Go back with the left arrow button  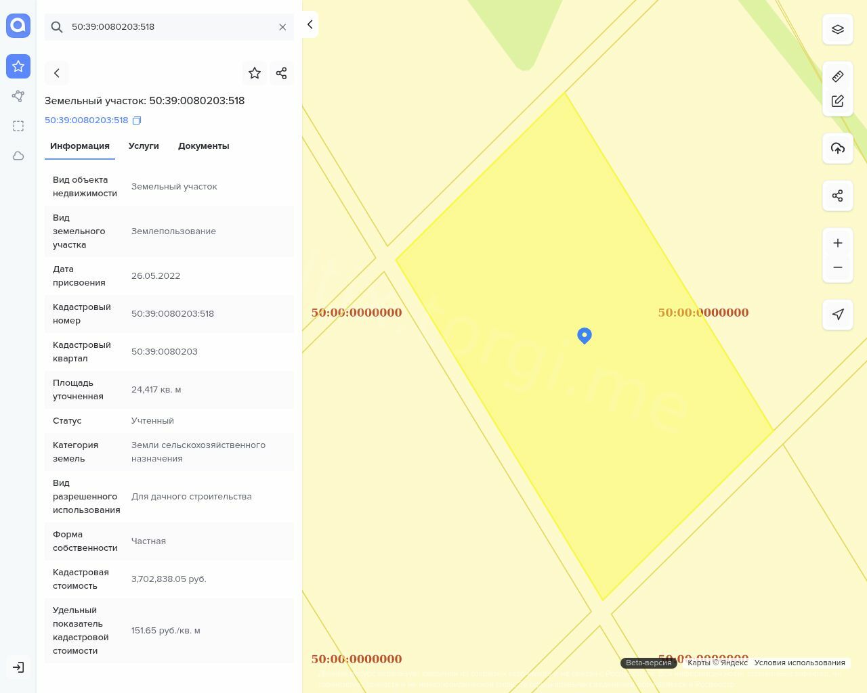click(x=57, y=73)
